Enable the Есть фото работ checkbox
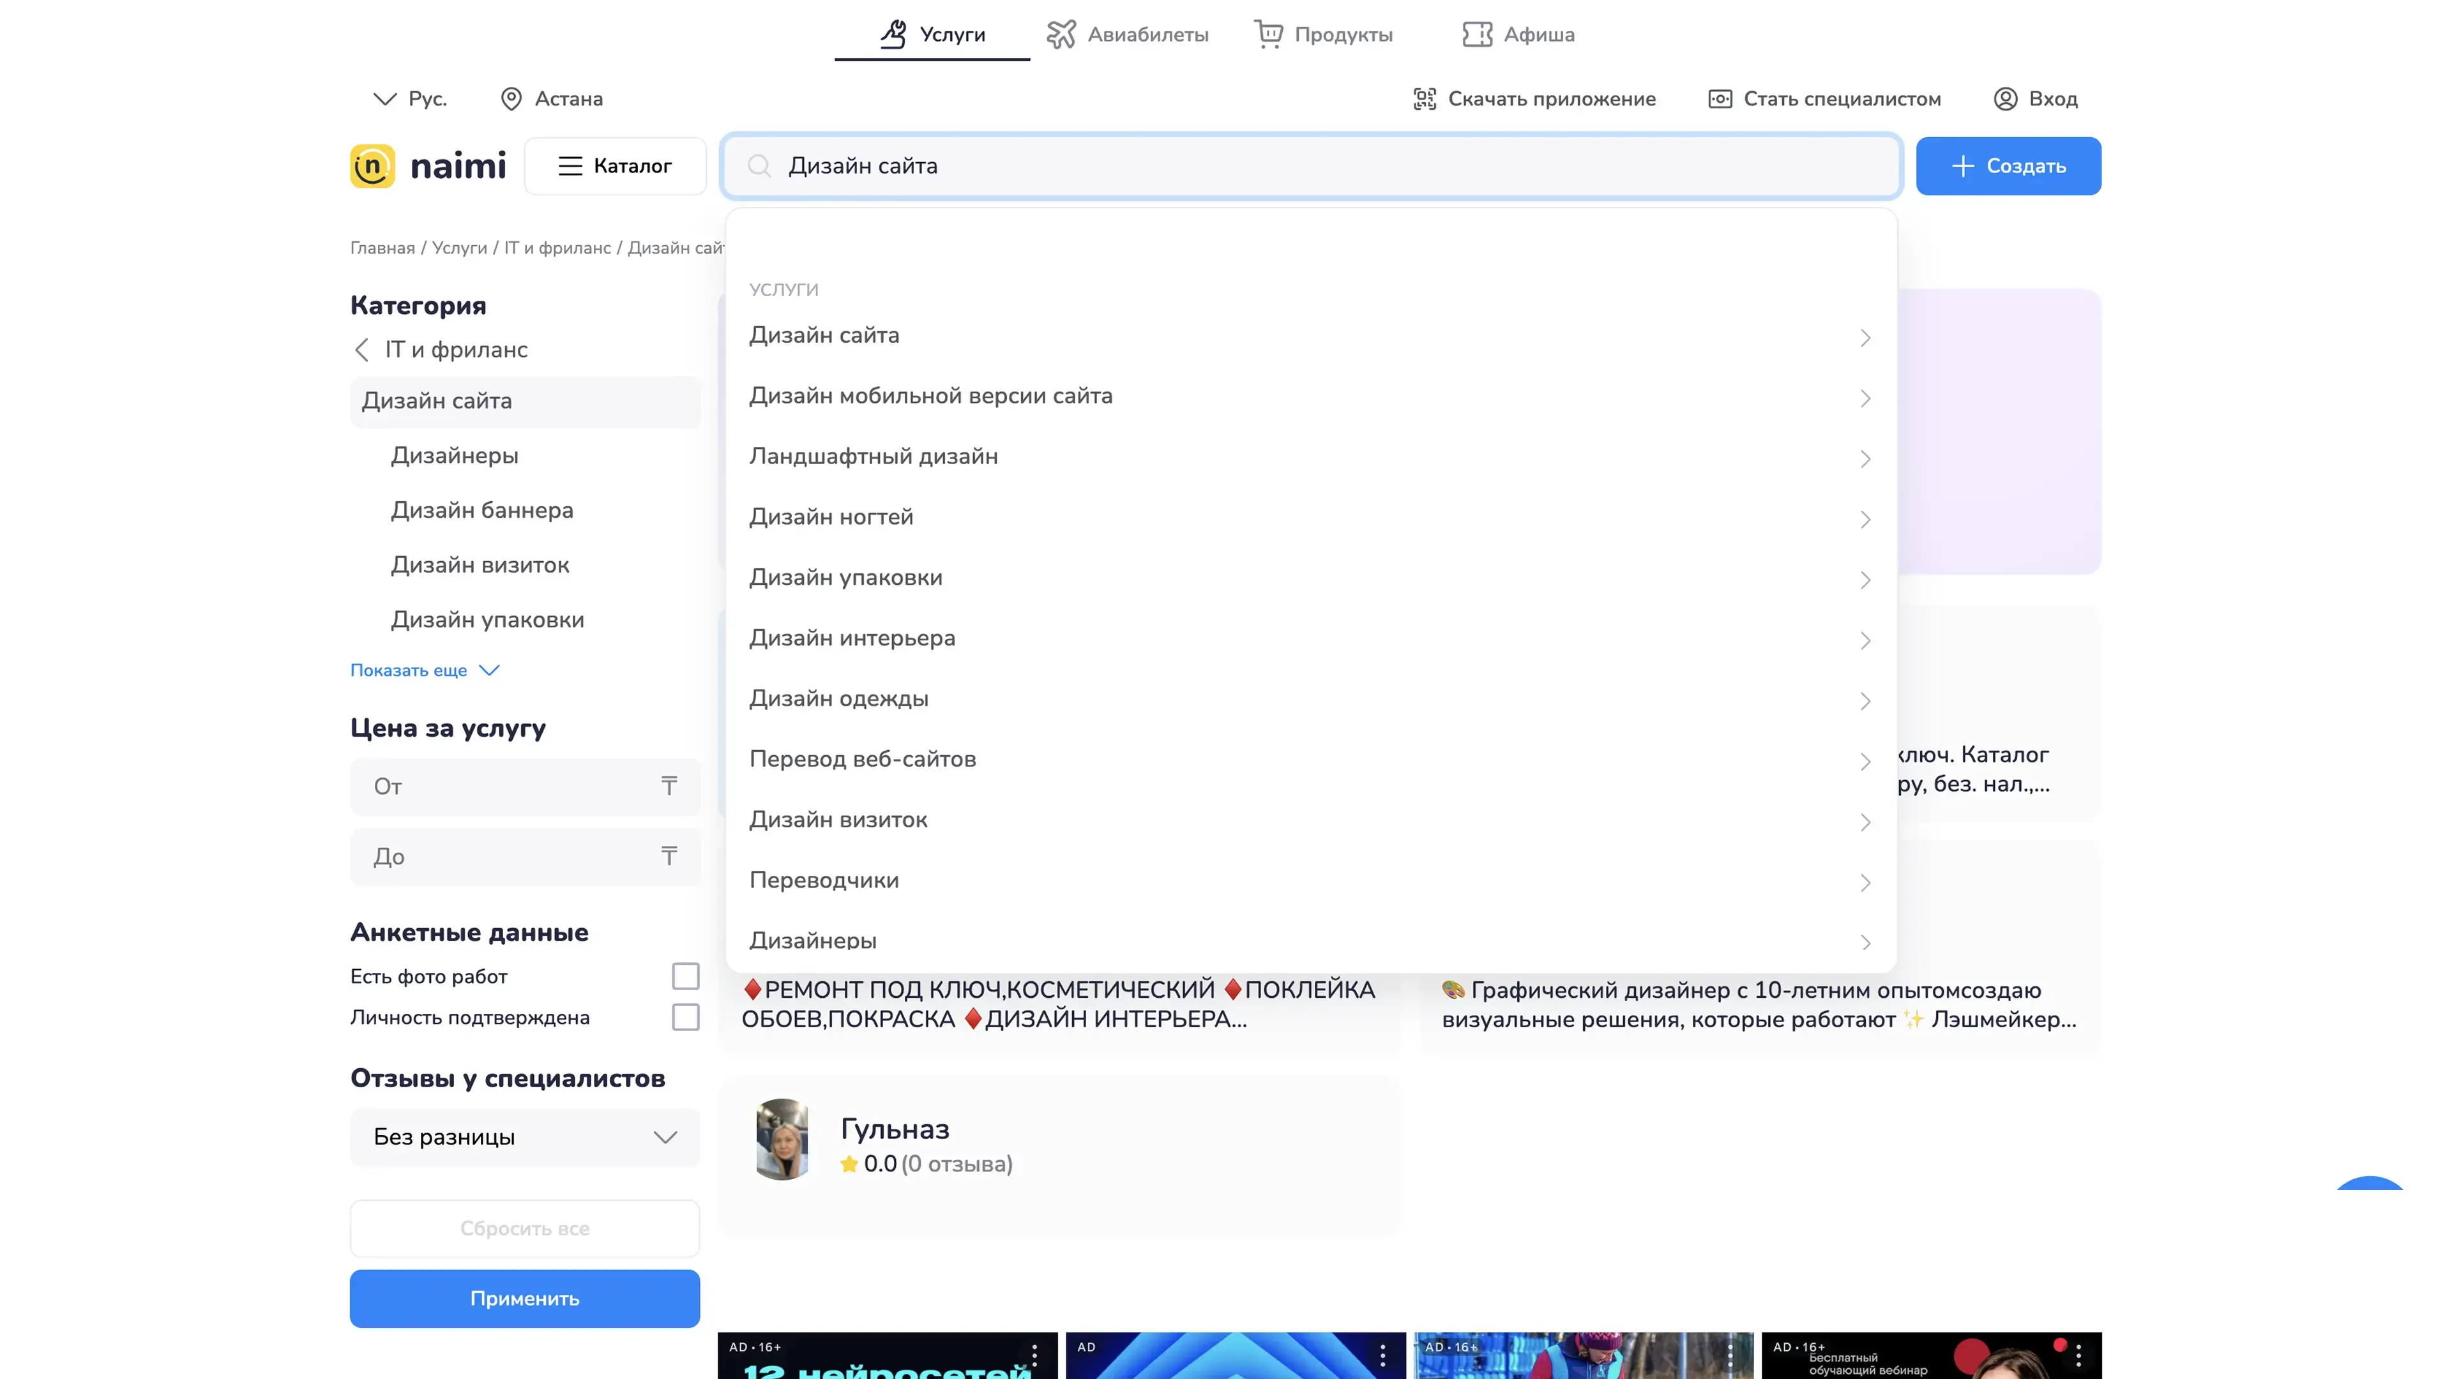This screenshot has height=1379, width=2452. pyautogui.click(x=685, y=976)
